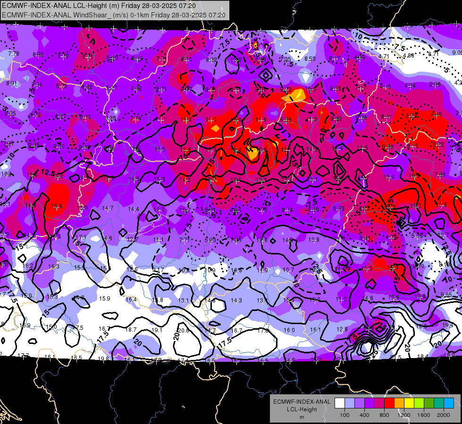Select the light purple legend swatch
Viewport: 462px width, 424px height.
360,403
